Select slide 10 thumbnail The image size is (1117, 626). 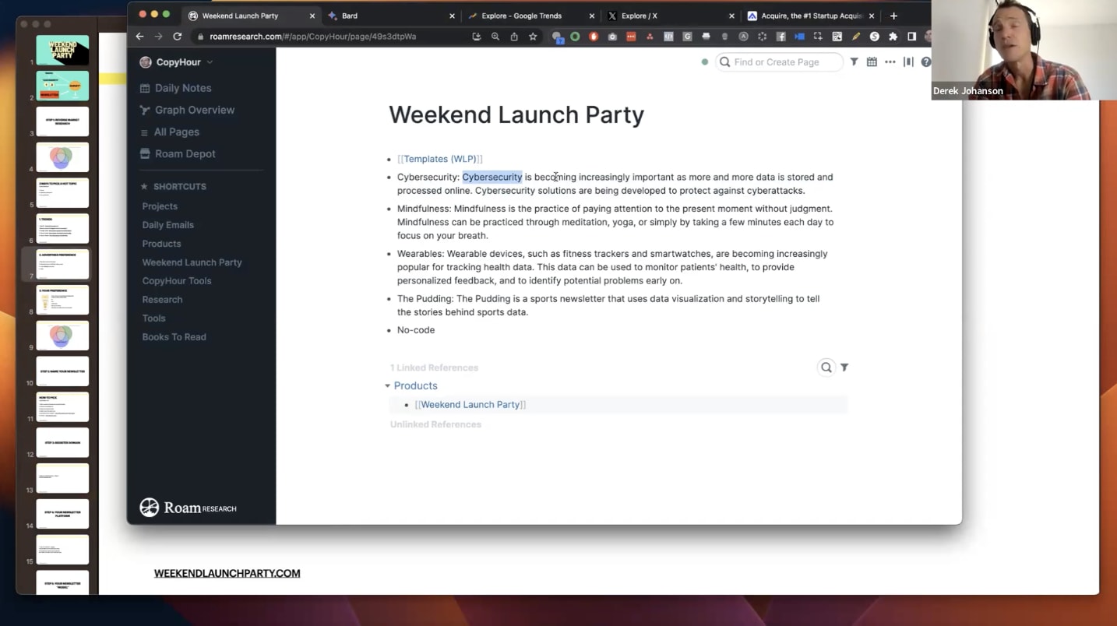(x=62, y=371)
